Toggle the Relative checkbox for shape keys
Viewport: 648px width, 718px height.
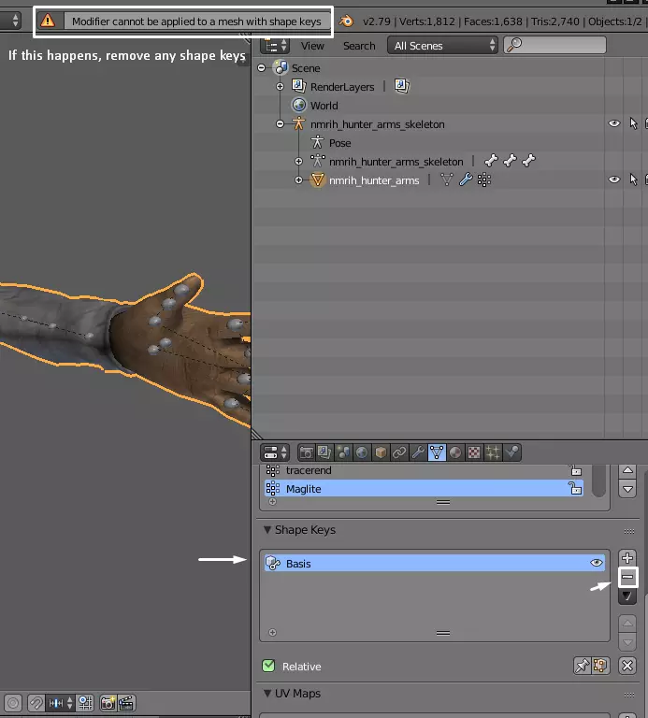[268, 667]
